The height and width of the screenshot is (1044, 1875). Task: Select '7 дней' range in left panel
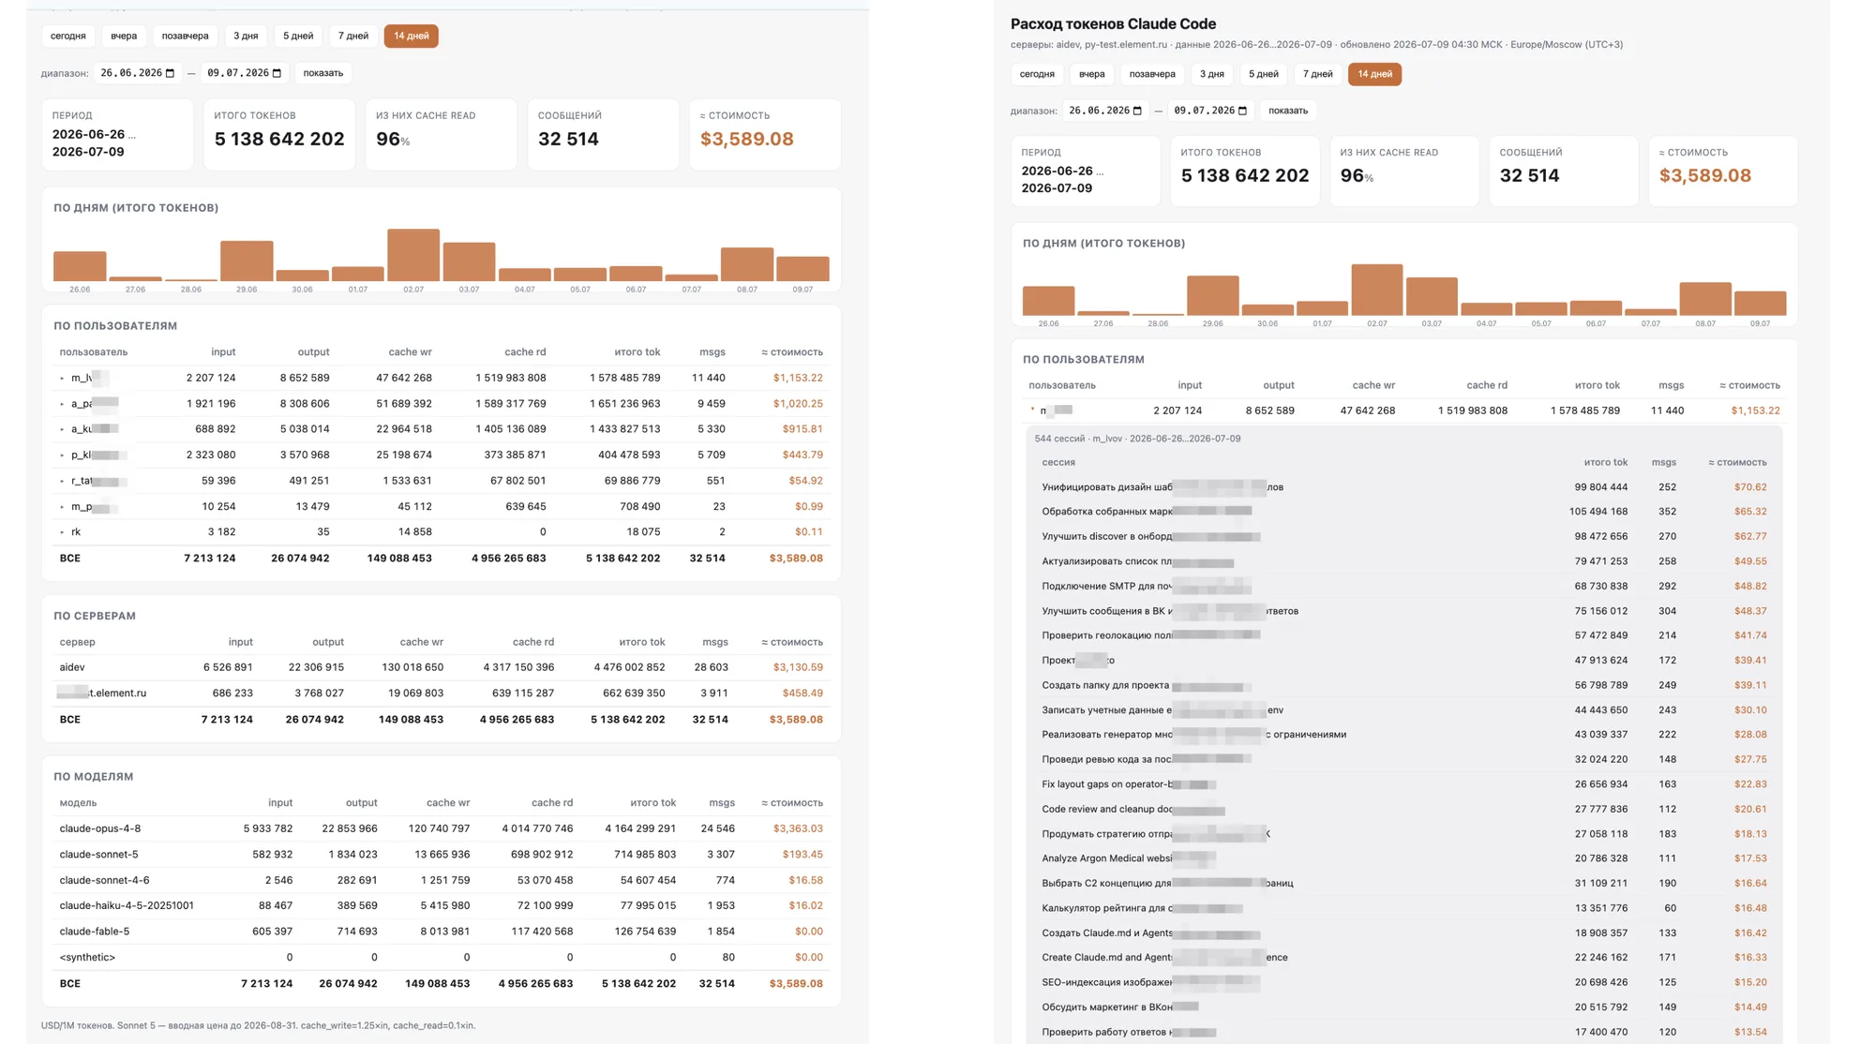tap(353, 36)
